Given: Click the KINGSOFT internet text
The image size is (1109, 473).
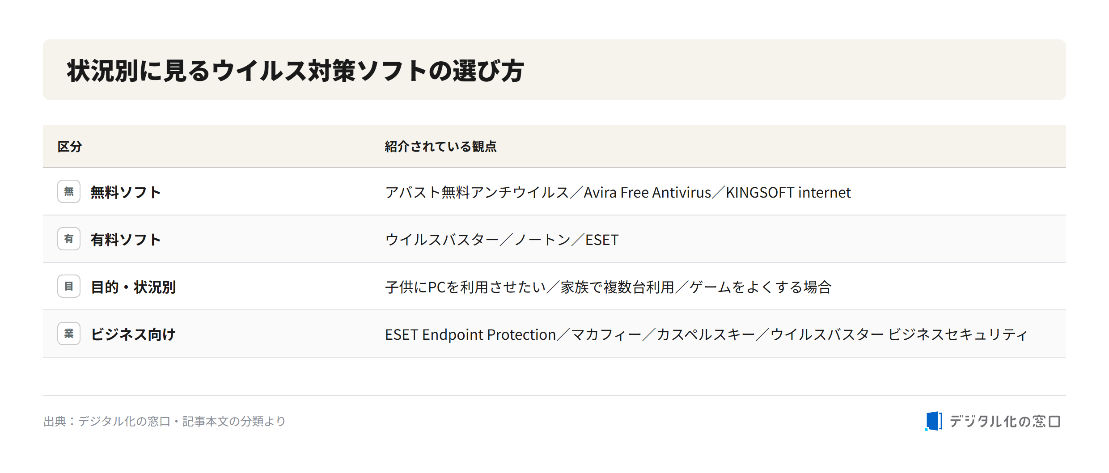Looking at the screenshot, I should click(788, 192).
